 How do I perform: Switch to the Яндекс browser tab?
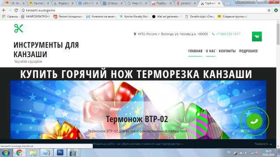(64, 3)
